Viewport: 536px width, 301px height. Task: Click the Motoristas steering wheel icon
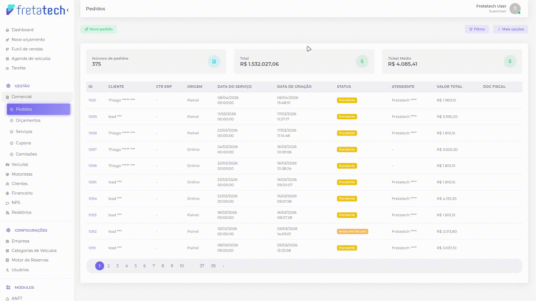[8, 174]
